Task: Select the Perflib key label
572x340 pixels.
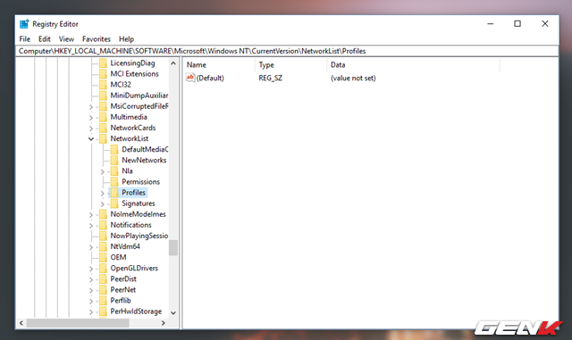Action: pyautogui.click(x=121, y=301)
